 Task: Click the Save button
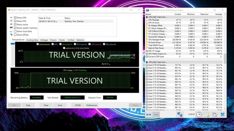(x=60, y=105)
